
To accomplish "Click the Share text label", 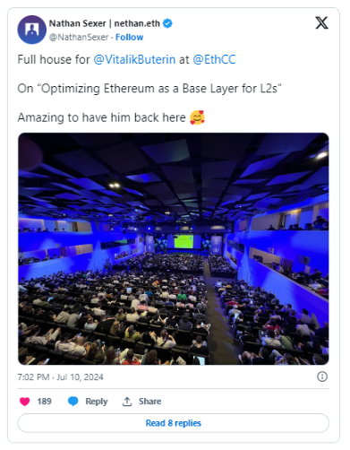I will coord(149,402).
